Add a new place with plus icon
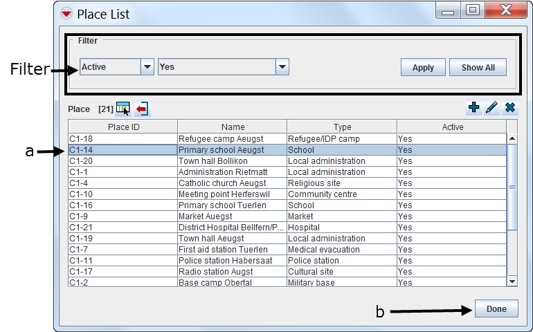This screenshot has height=332, width=533. click(474, 108)
